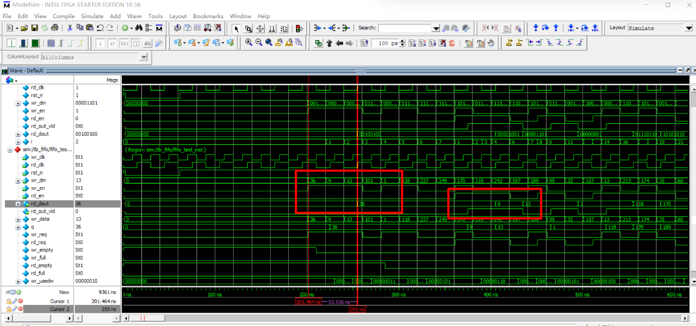
Task: Open the Simulate menu
Action: coord(92,16)
